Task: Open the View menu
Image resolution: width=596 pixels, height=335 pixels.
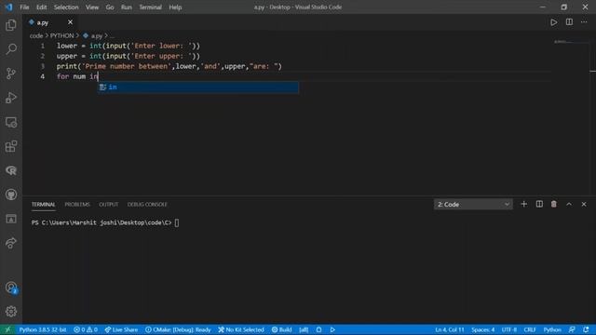Action: pos(92,7)
